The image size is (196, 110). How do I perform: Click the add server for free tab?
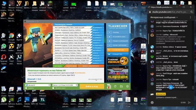[91, 66]
